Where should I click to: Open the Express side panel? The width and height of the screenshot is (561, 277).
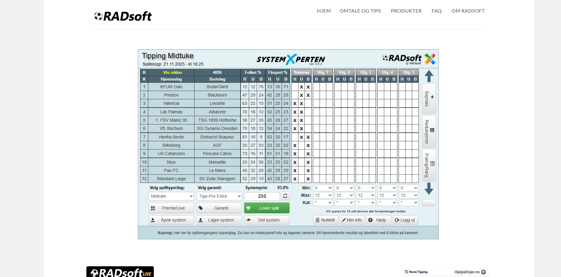tap(429, 99)
